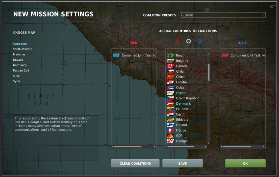Move country to blue coalition arrow
Image resolution: width=279 pixels, height=177 pixels.
click(x=200, y=41)
